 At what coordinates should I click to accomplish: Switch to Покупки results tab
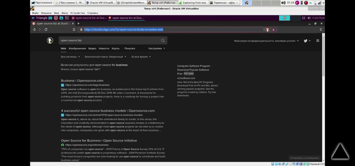pyautogui.click(x=130, y=48)
